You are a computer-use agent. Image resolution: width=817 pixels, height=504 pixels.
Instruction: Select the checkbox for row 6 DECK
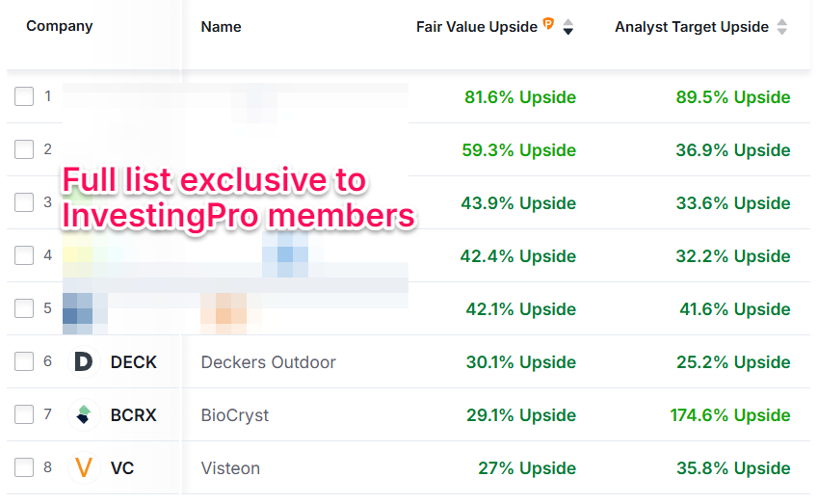click(24, 362)
